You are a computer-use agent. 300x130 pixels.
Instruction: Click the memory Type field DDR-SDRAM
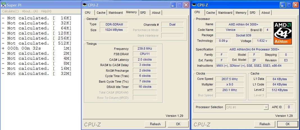pos(114,24)
